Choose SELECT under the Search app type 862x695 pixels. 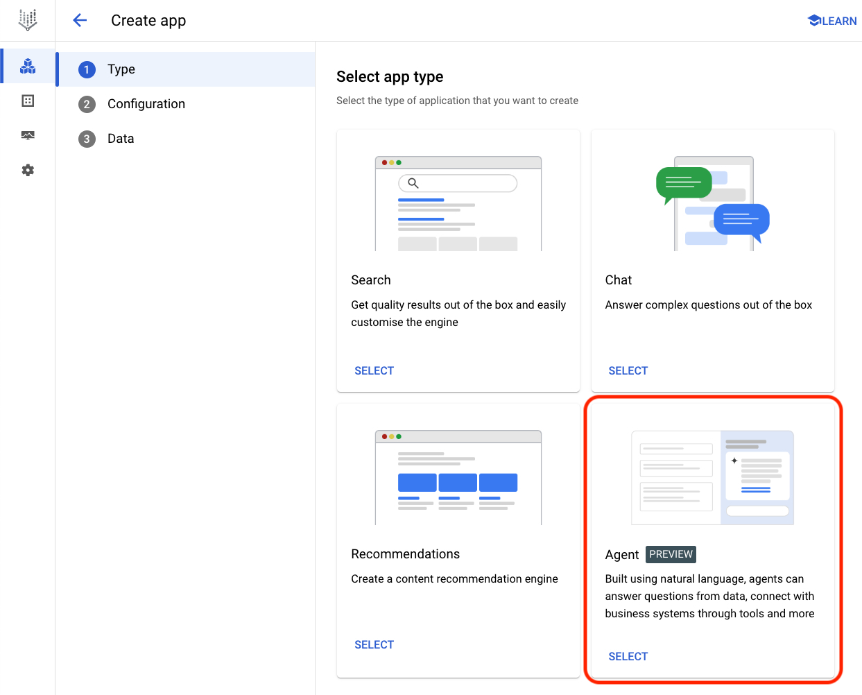pyautogui.click(x=374, y=370)
